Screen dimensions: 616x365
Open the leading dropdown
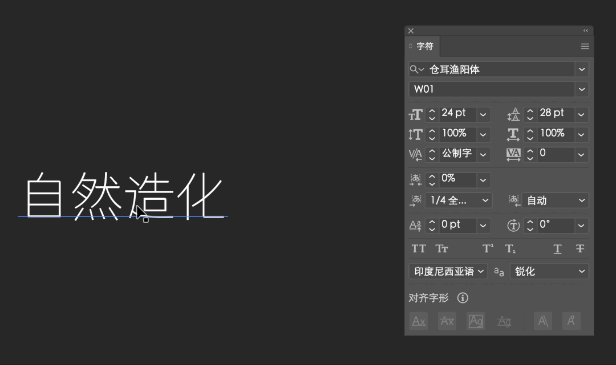(581, 114)
